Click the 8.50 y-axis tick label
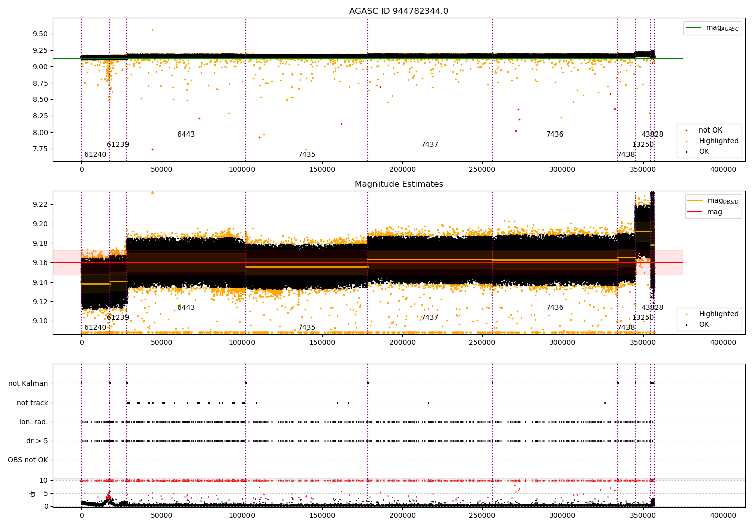Image resolution: width=753 pixels, height=527 pixels. point(41,100)
